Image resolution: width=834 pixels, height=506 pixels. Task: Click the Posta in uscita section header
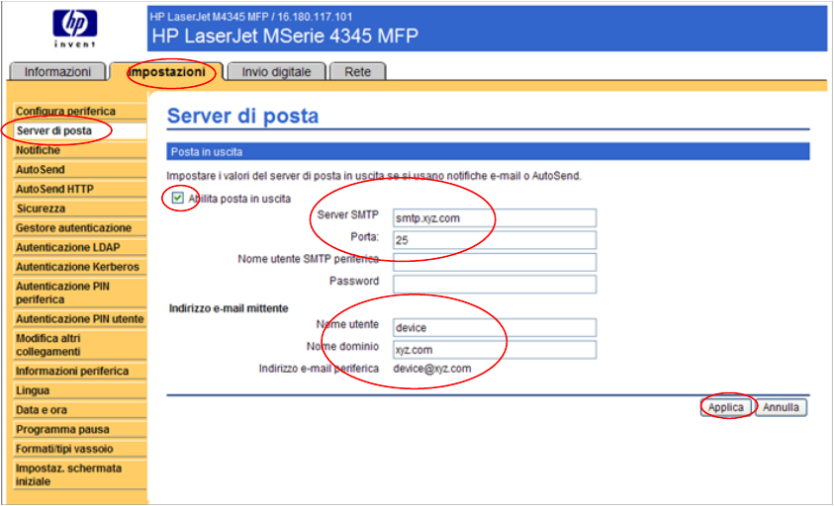(x=488, y=151)
